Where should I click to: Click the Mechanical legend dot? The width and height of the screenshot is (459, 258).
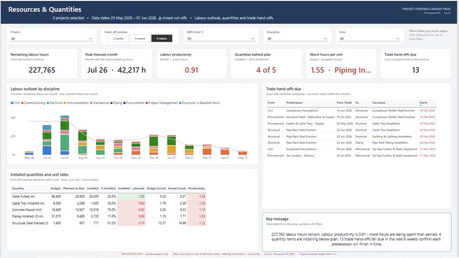(91, 103)
